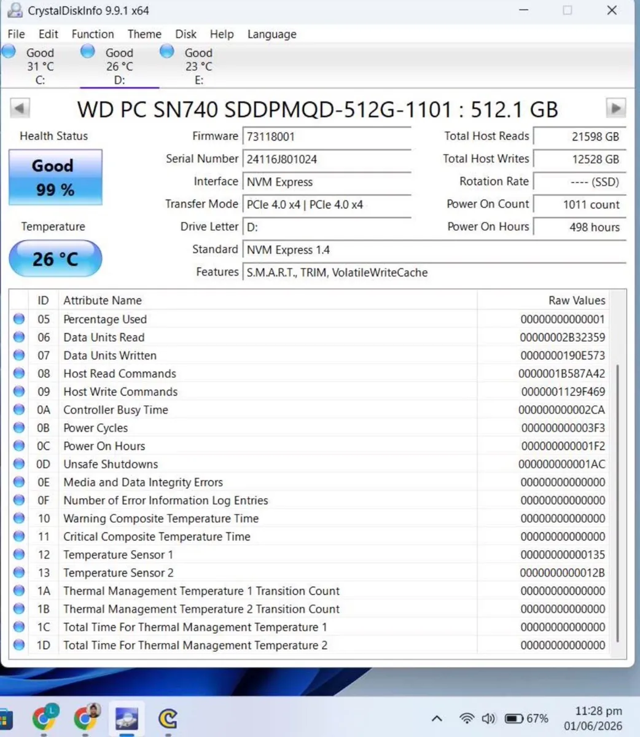
Task: Click the Serial Number field 24116J801024
Action: [x=327, y=160]
